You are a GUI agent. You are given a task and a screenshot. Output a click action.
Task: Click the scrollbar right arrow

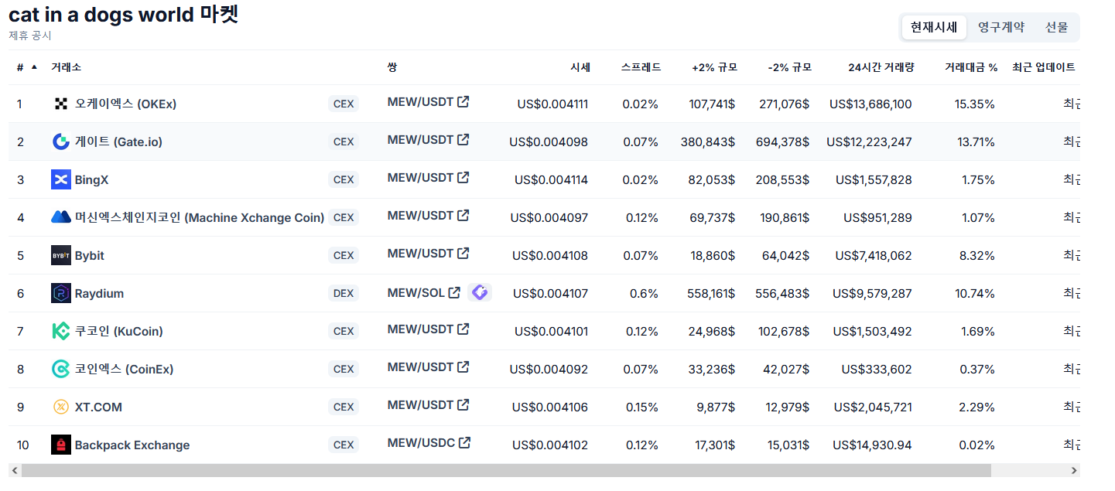(x=1074, y=470)
